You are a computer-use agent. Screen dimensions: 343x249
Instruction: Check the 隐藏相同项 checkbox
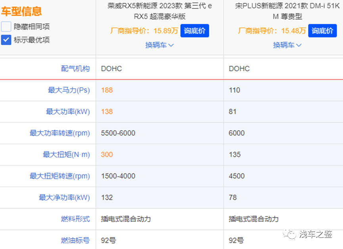pyautogui.click(x=6, y=27)
